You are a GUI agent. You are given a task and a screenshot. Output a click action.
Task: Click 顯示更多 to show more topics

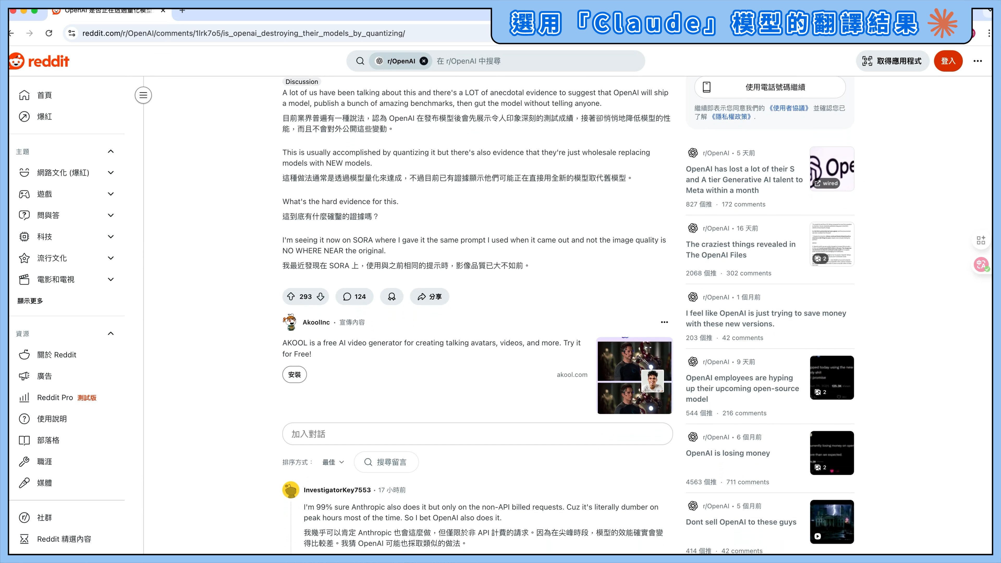pyautogui.click(x=30, y=301)
